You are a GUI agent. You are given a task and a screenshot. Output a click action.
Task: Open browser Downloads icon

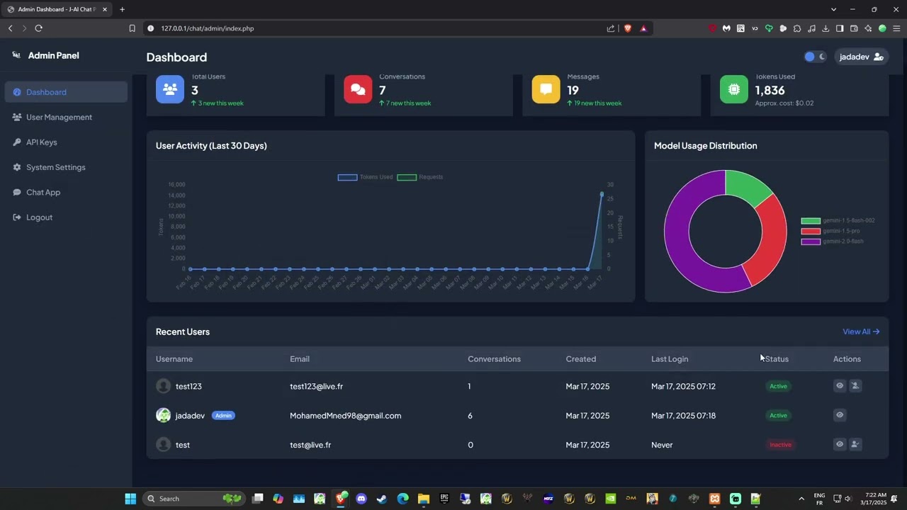tap(826, 28)
